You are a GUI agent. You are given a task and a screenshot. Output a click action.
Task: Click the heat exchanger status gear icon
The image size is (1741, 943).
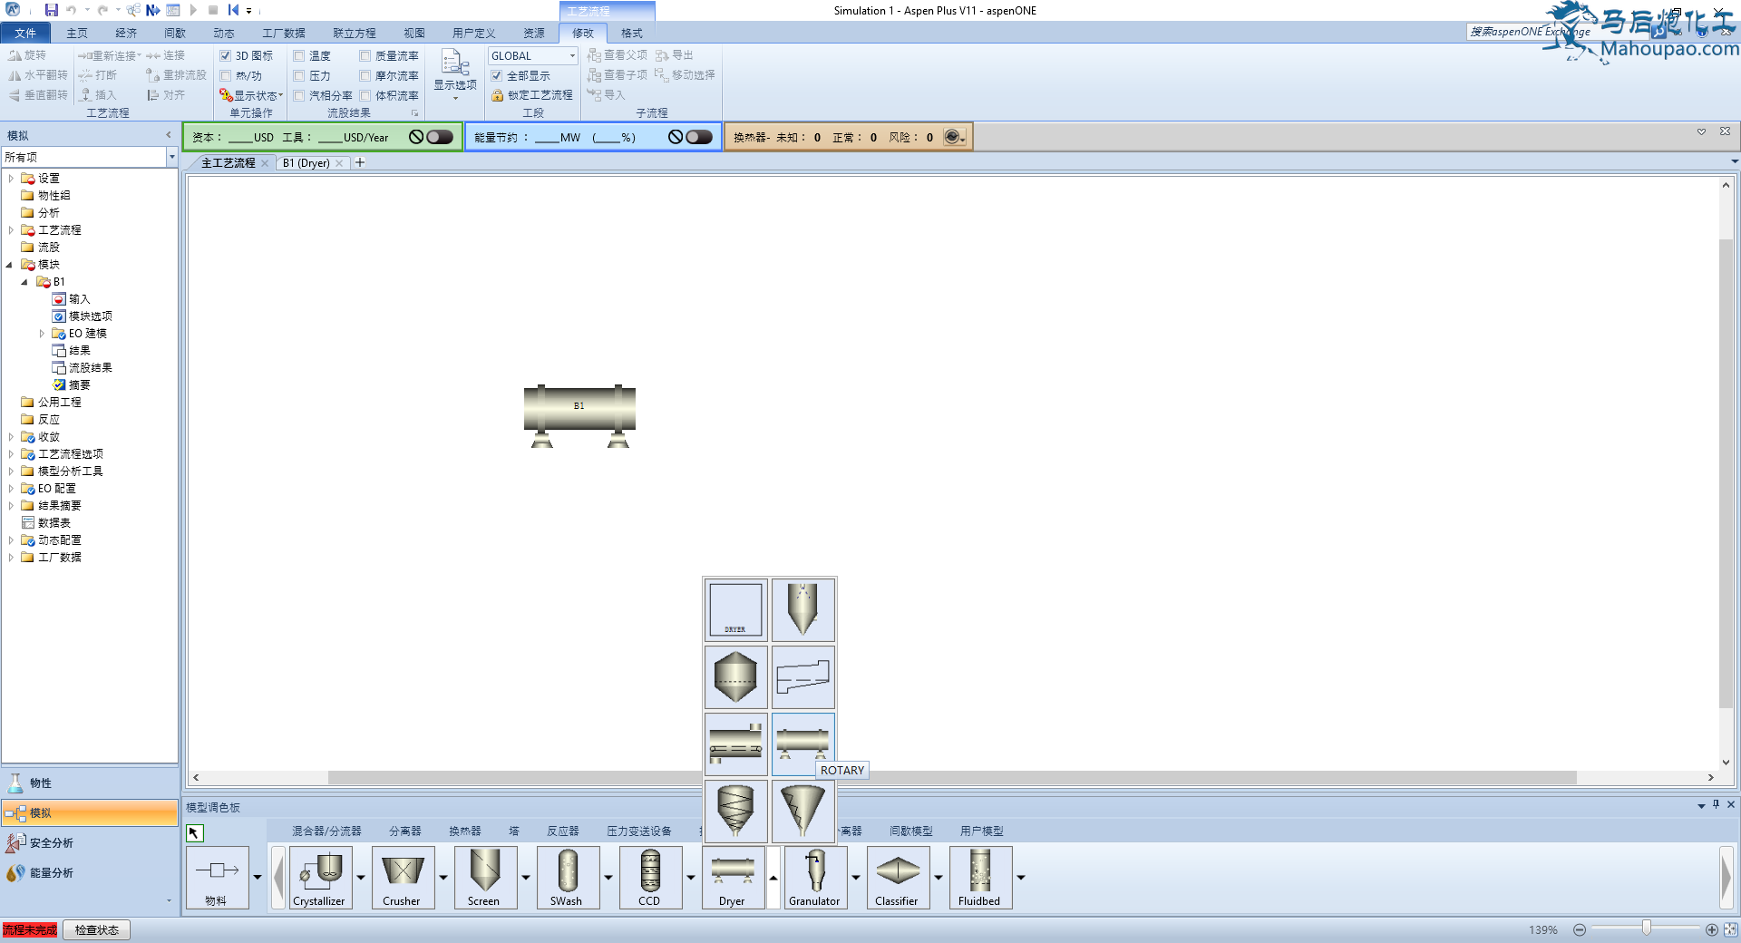[x=954, y=137]
